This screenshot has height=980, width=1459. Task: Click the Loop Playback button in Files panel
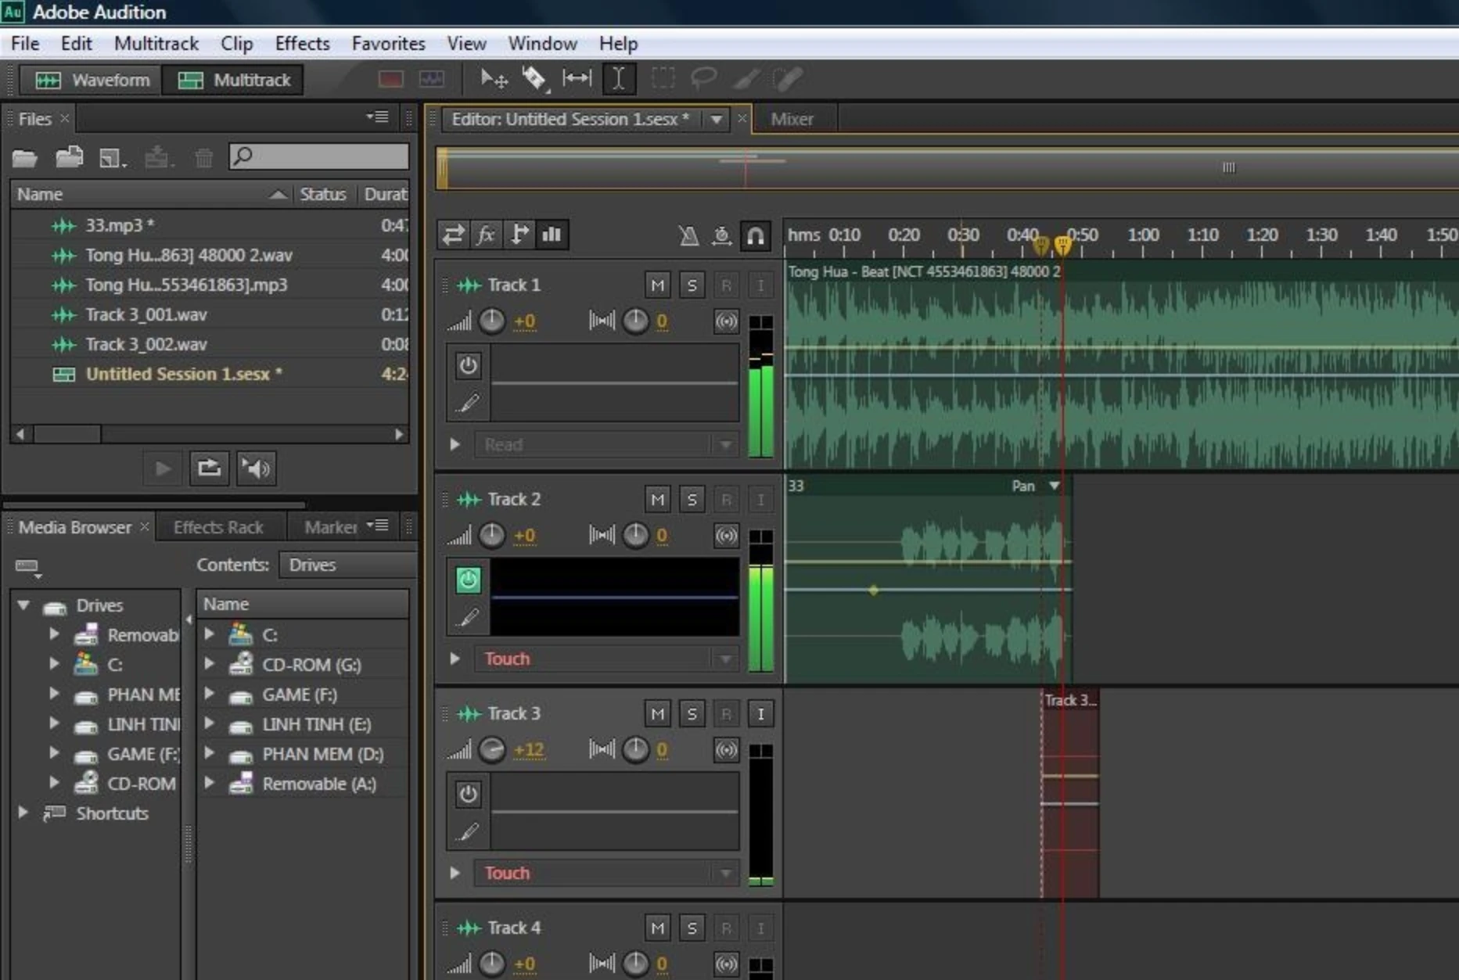click(209, 468)
